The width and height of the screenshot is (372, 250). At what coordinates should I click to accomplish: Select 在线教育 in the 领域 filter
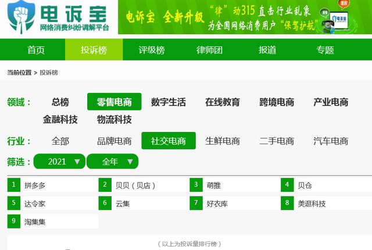(223, 102)
